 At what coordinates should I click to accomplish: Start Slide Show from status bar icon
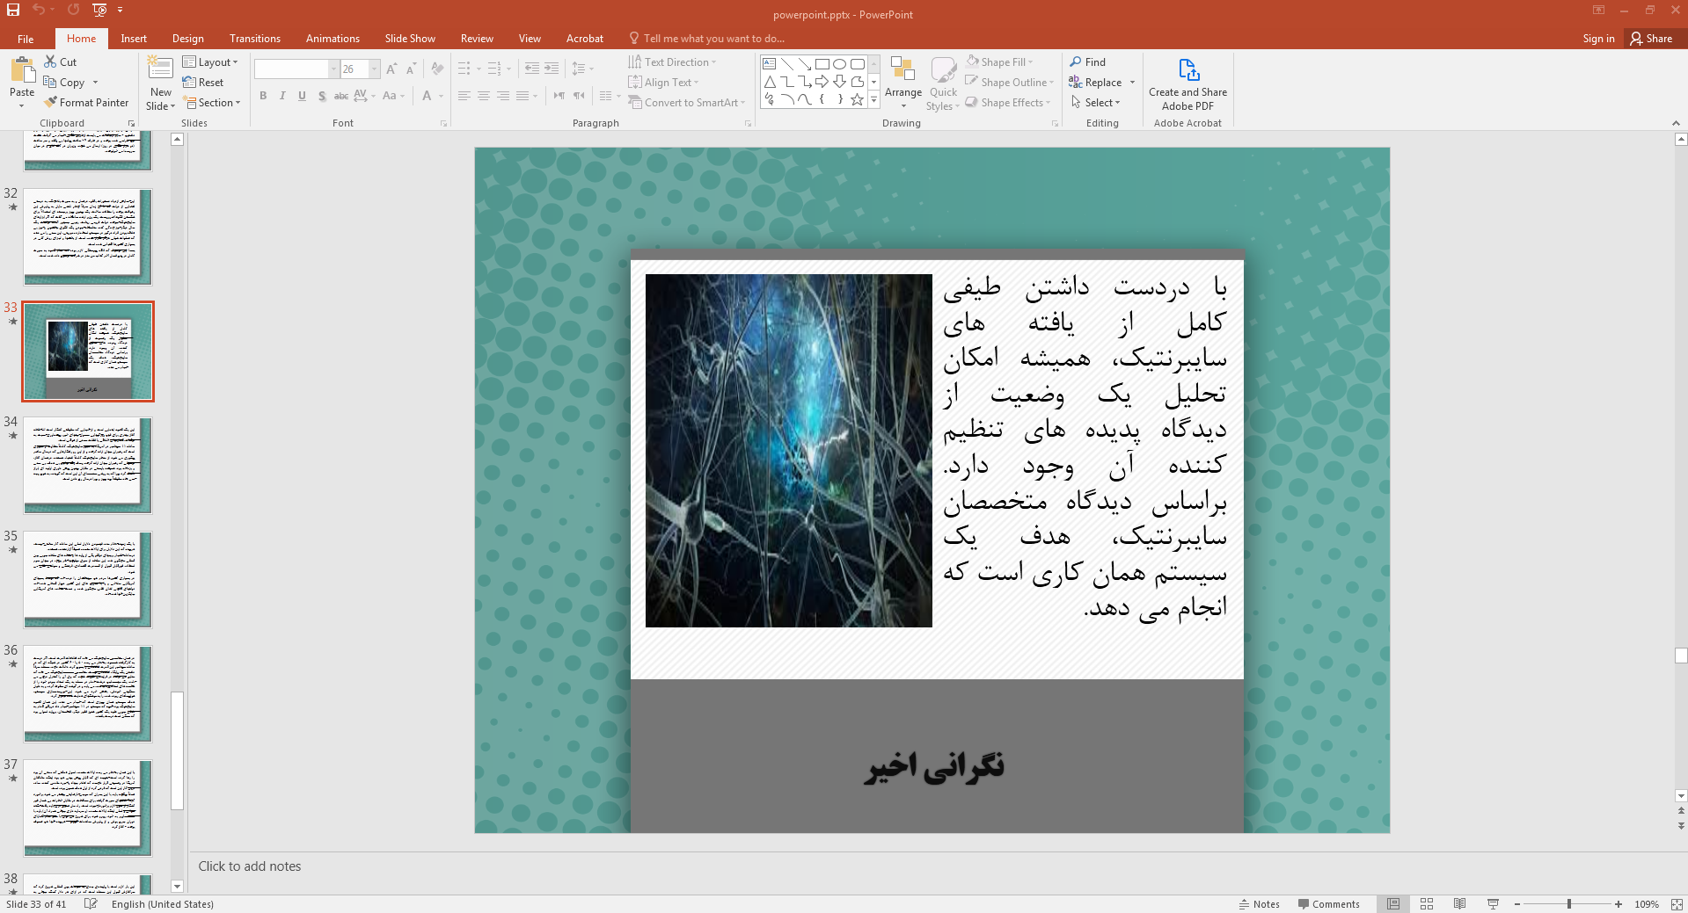point(1493,903)
